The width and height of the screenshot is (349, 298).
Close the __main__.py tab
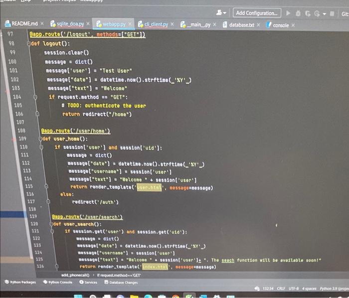214,24
